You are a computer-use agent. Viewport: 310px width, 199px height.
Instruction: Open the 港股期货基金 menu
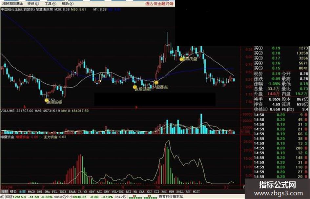pos(12,4)
